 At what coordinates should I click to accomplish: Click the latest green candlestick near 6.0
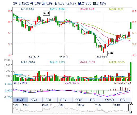coord(131,26)
